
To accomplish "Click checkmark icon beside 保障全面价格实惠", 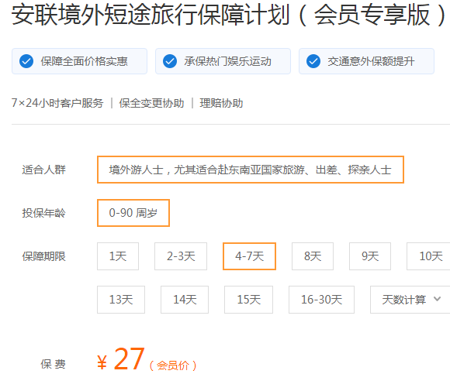I will pyautogui.click(x=26, y=61).
